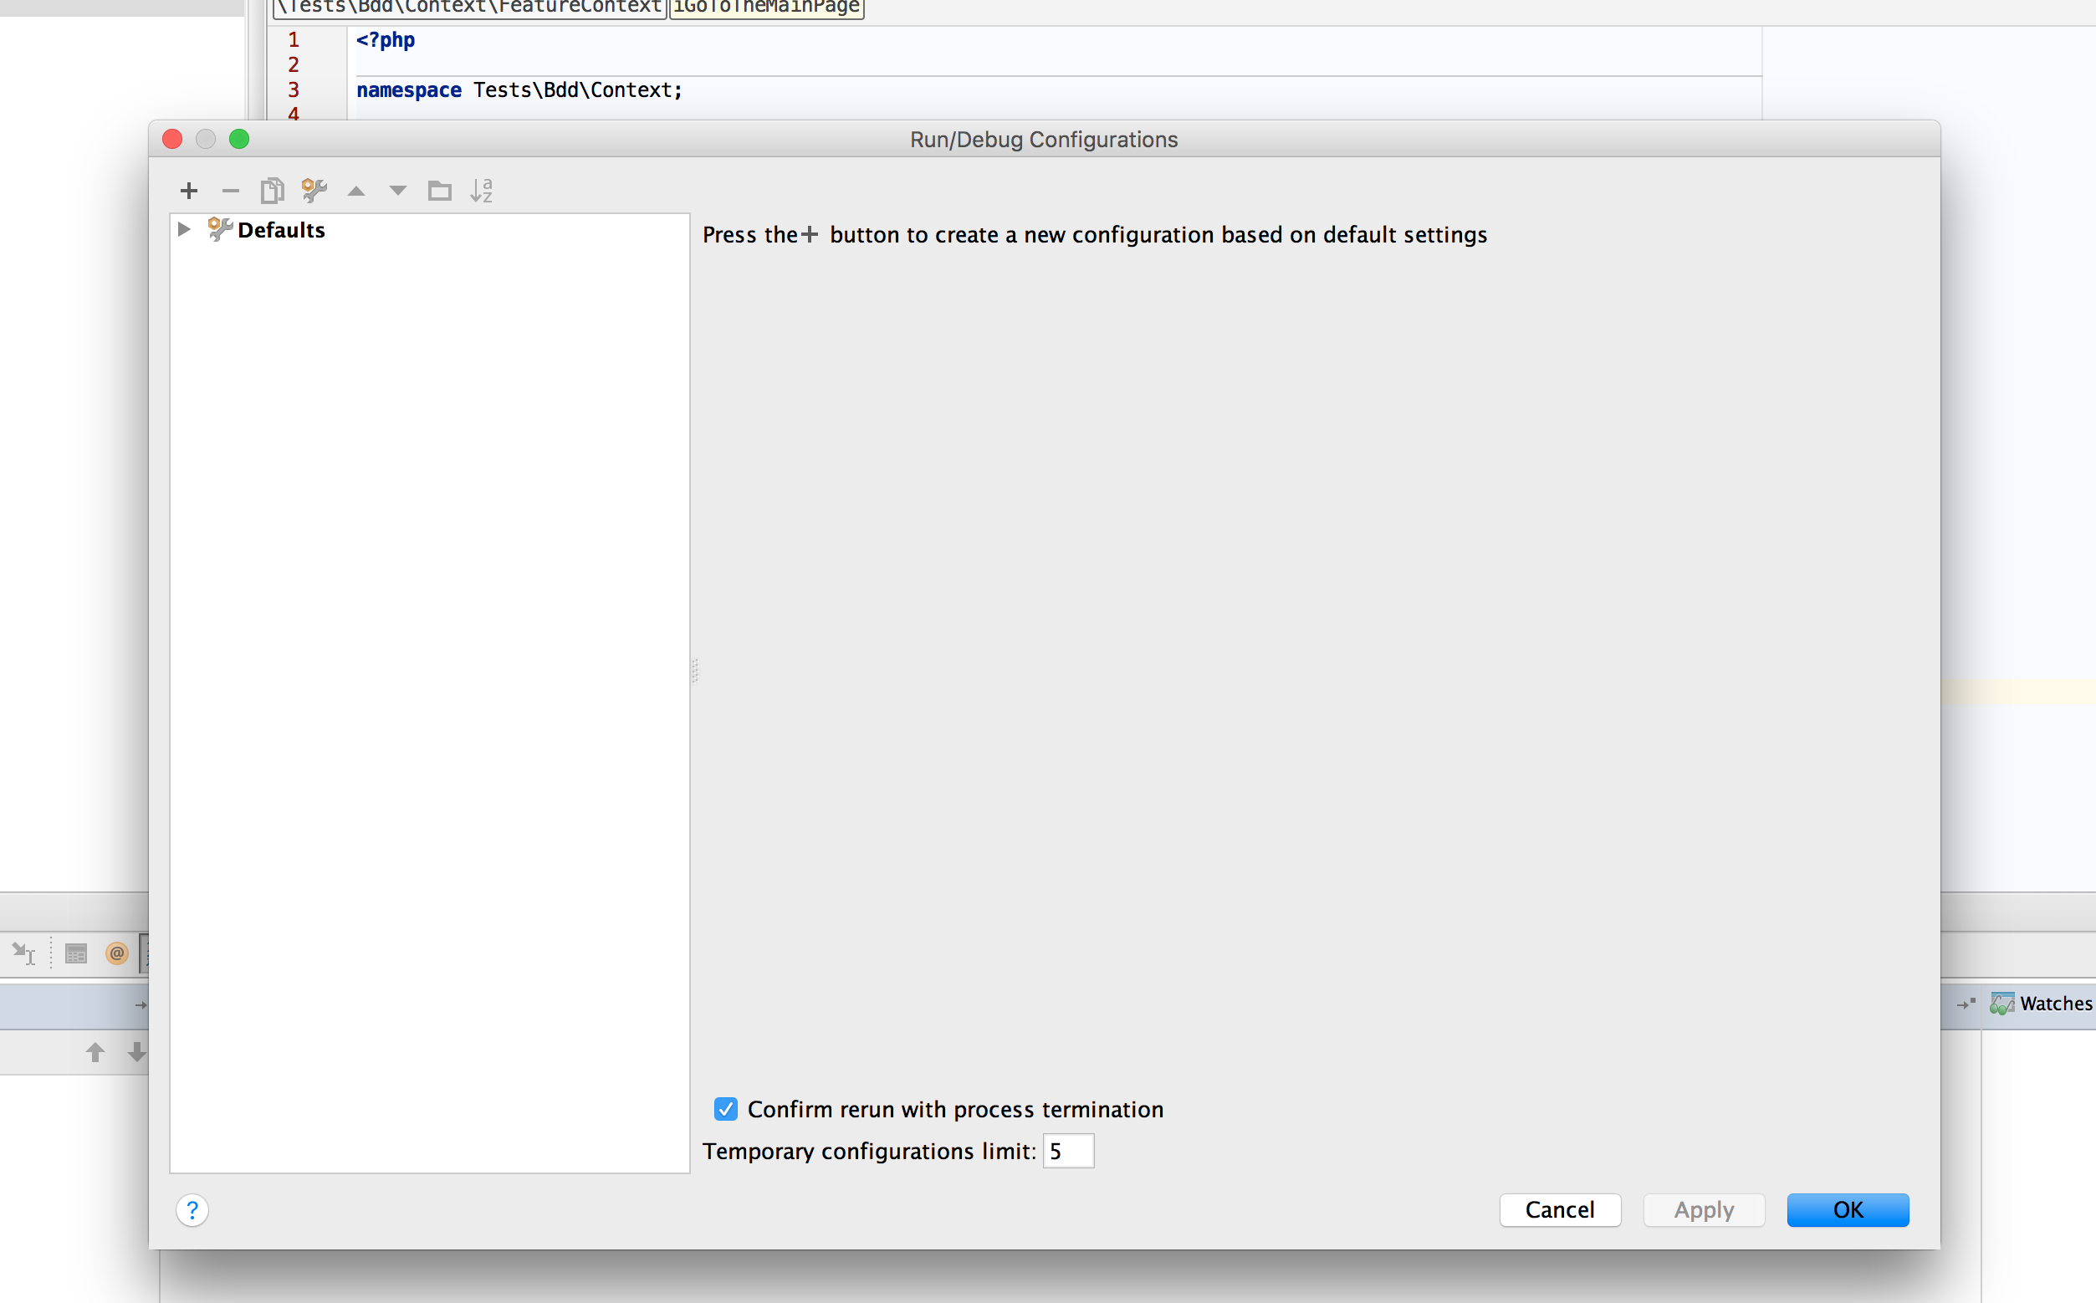Viewport: 2096px width, 1303px height.
Task: Open help with the question mark button
Action: [x=192, y=1210]
